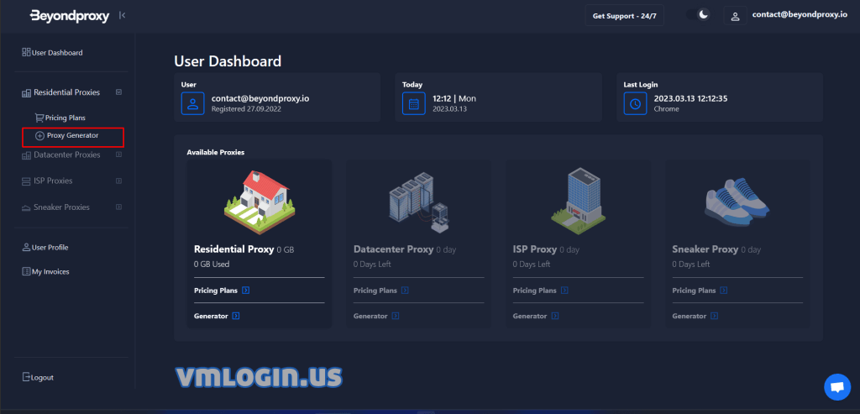Click Sneaker Proxy Pricing Plans arrow icon
Image resolution: width=860 pixels, height=414 pixels.
(724, 290)
